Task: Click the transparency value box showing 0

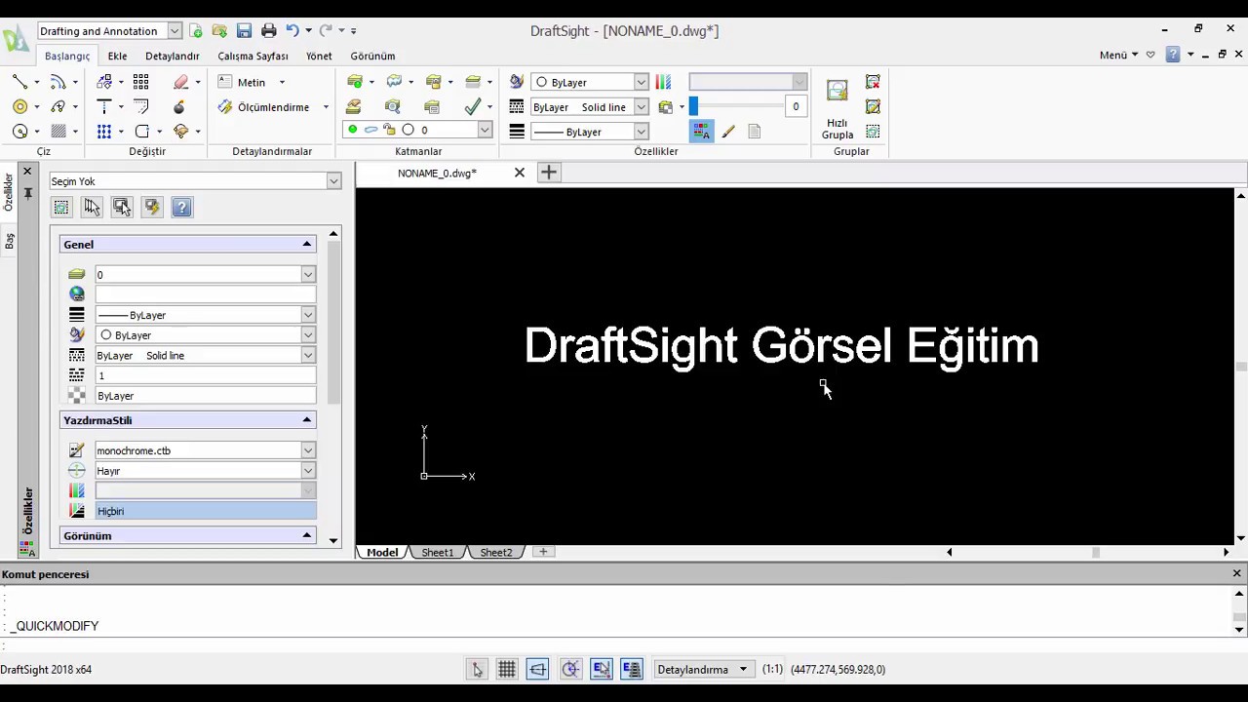Action: (x=796, y=106)
